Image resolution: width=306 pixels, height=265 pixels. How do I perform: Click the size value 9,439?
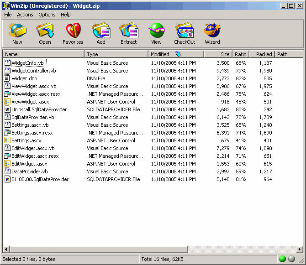pos(223,71)
